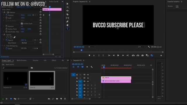The width and height of the screenshot is (187, 105).
Task: Click the Lift button
Action: 133,55
